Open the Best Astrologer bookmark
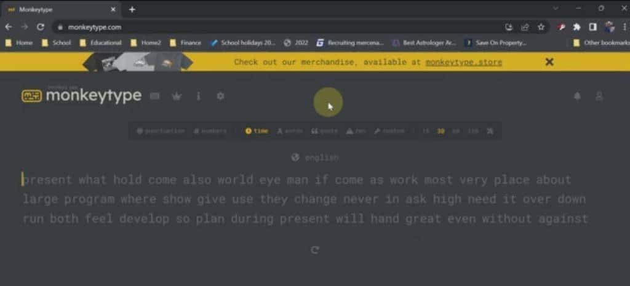 point(425,42)
